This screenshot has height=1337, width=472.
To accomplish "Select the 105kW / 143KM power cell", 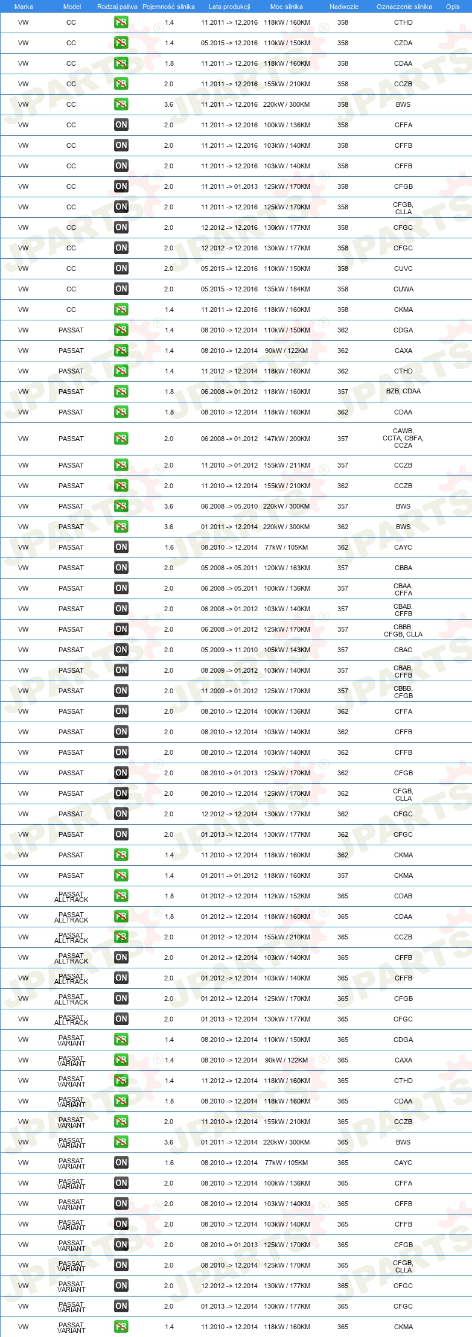I will pyautogui.click(x=287, y=650).
